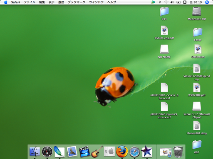The width and height of the screenshot is (213, 159).
Task: Open the Bluetooth status menu
Action: point(160,2)
